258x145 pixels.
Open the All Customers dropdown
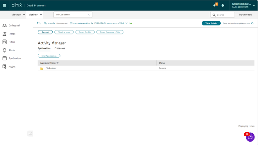pos(73,15)
